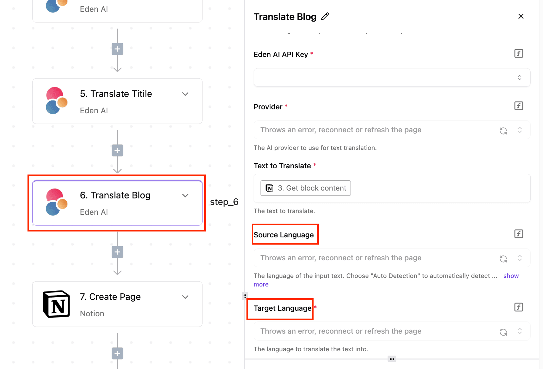This screenshot has width=543, height=369.
Task: Click the show more link
Action: tap(511, 276)
